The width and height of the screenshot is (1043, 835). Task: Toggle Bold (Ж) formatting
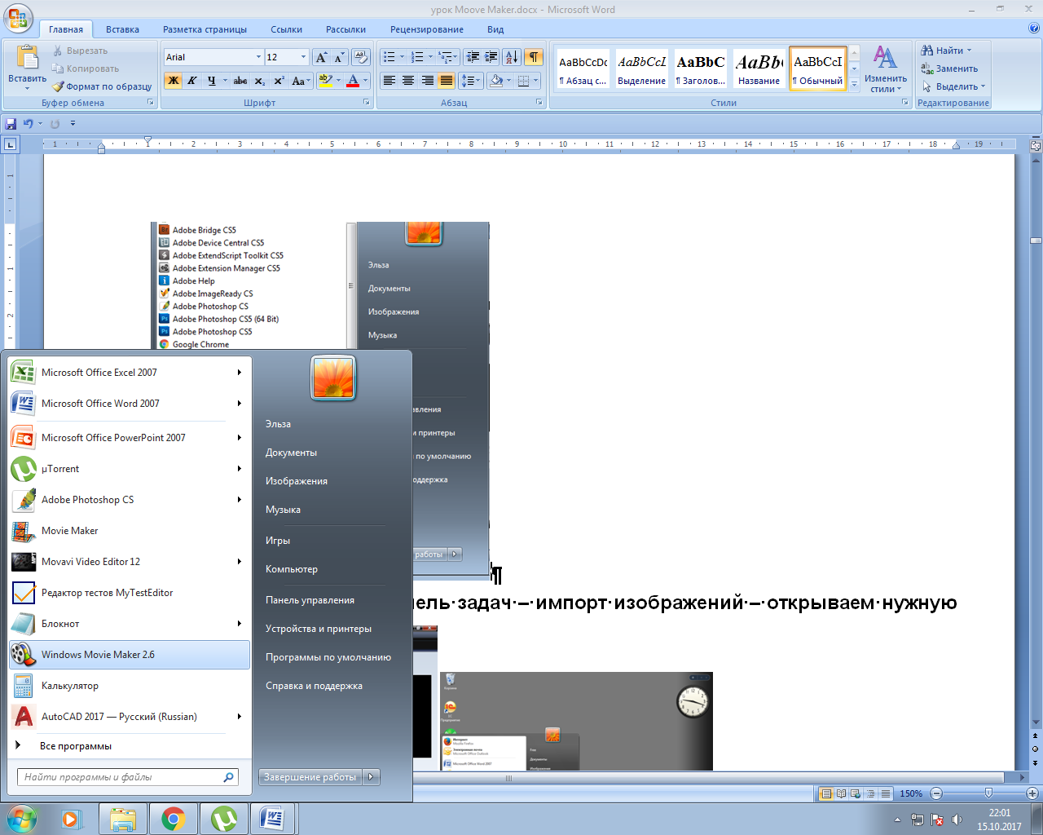pyautogui.click(x=174, y=81)
